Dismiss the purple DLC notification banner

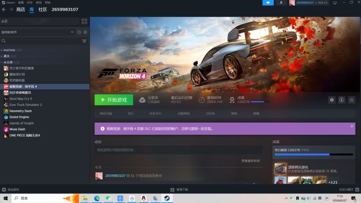click(352, 126)
